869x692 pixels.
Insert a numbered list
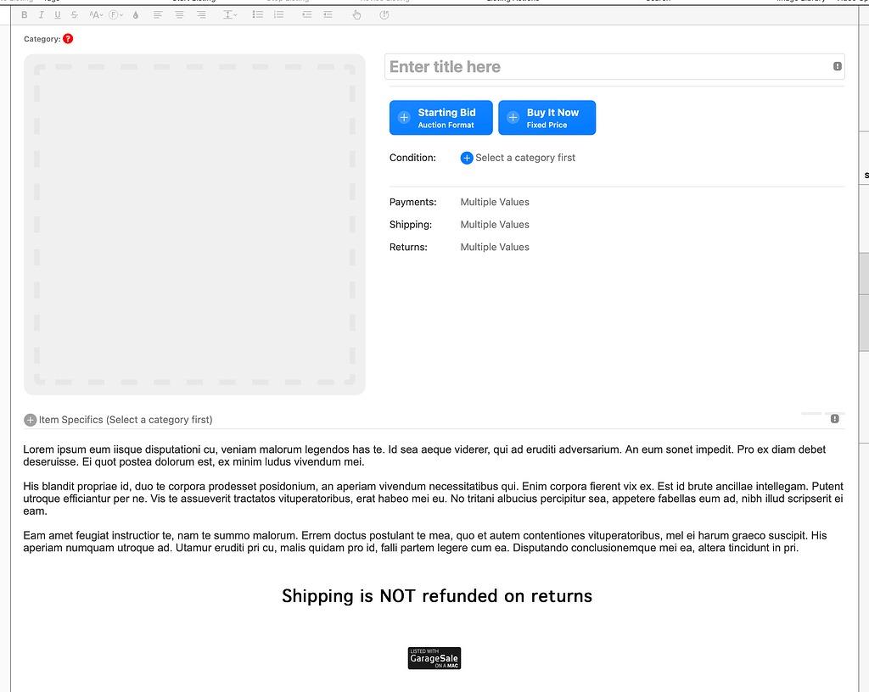coord(279,14)
